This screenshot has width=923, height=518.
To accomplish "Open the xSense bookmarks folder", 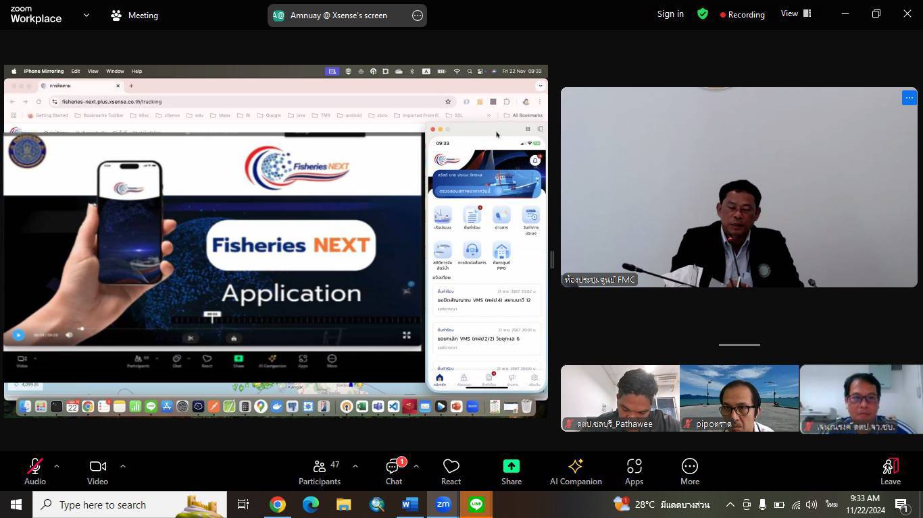I will pyautogui.click(x=168, y=115).
